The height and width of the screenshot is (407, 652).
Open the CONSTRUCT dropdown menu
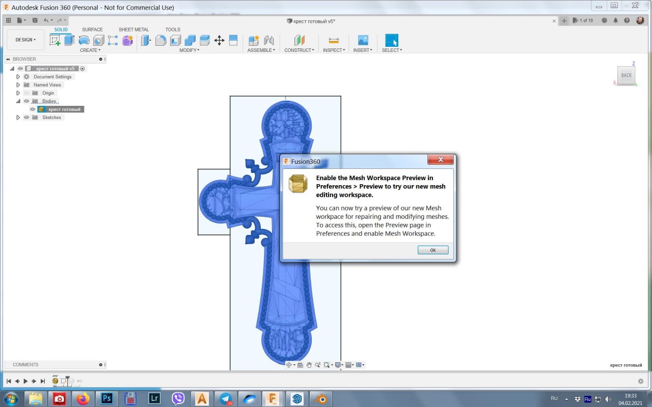coord(299,50)
